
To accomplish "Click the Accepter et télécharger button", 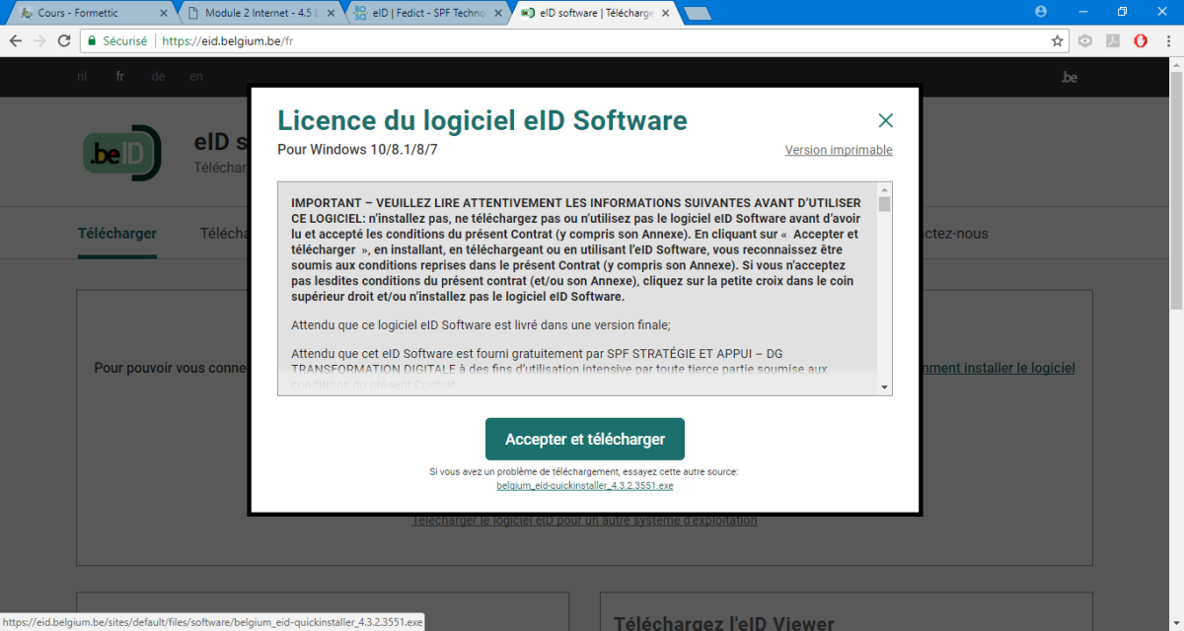I will point(584,439).
